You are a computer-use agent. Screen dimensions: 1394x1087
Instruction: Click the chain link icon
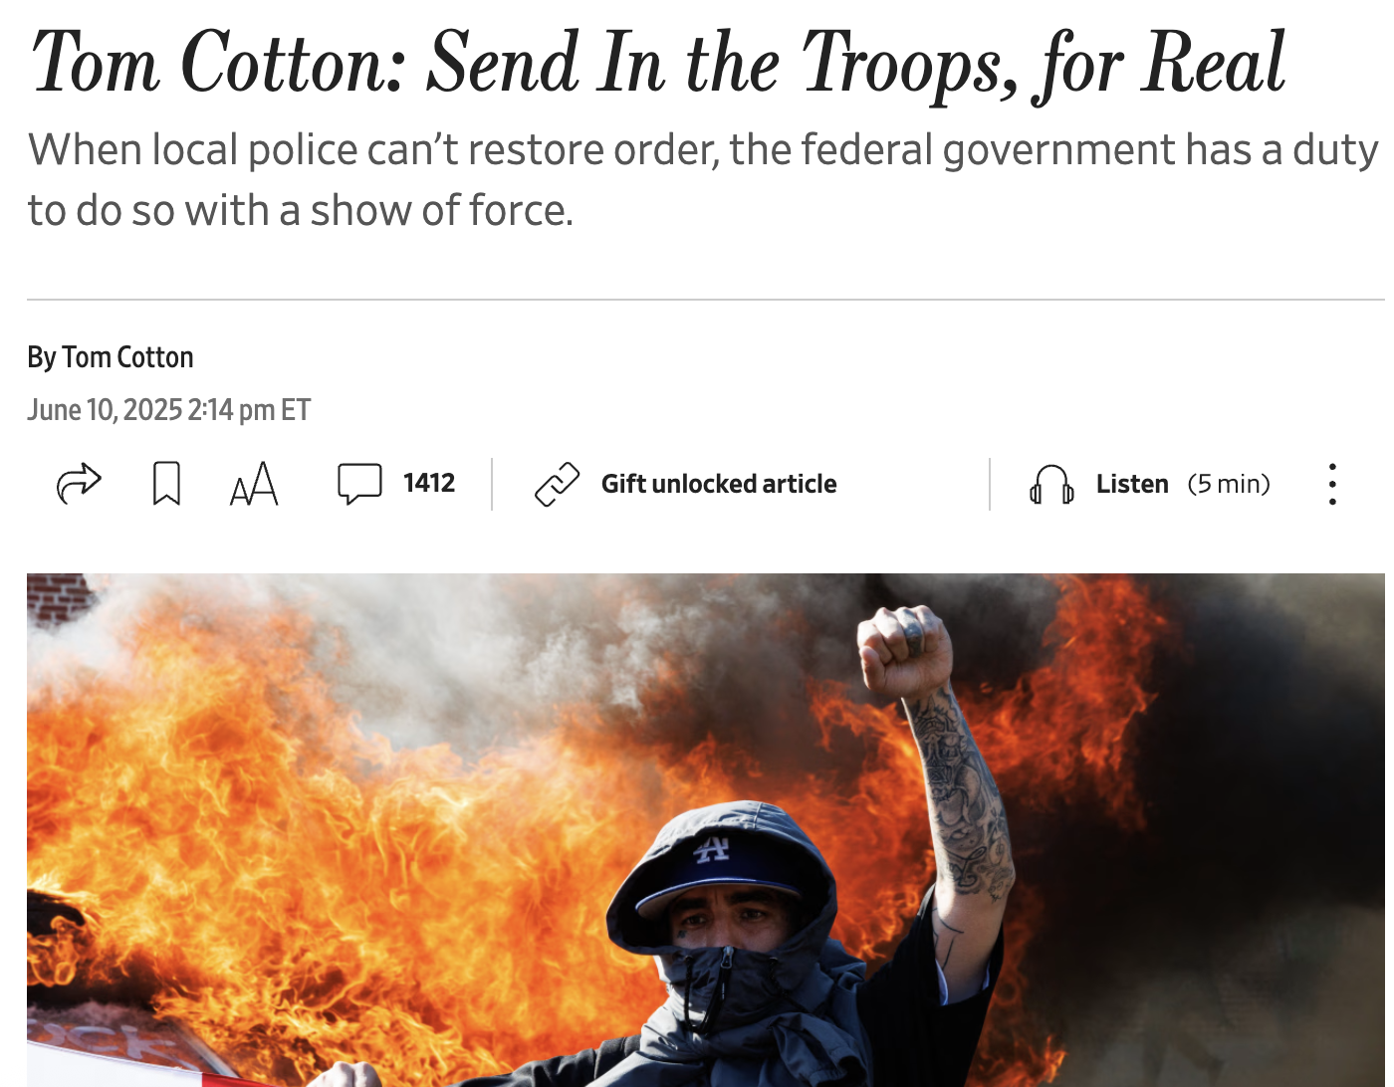point(557,484)
